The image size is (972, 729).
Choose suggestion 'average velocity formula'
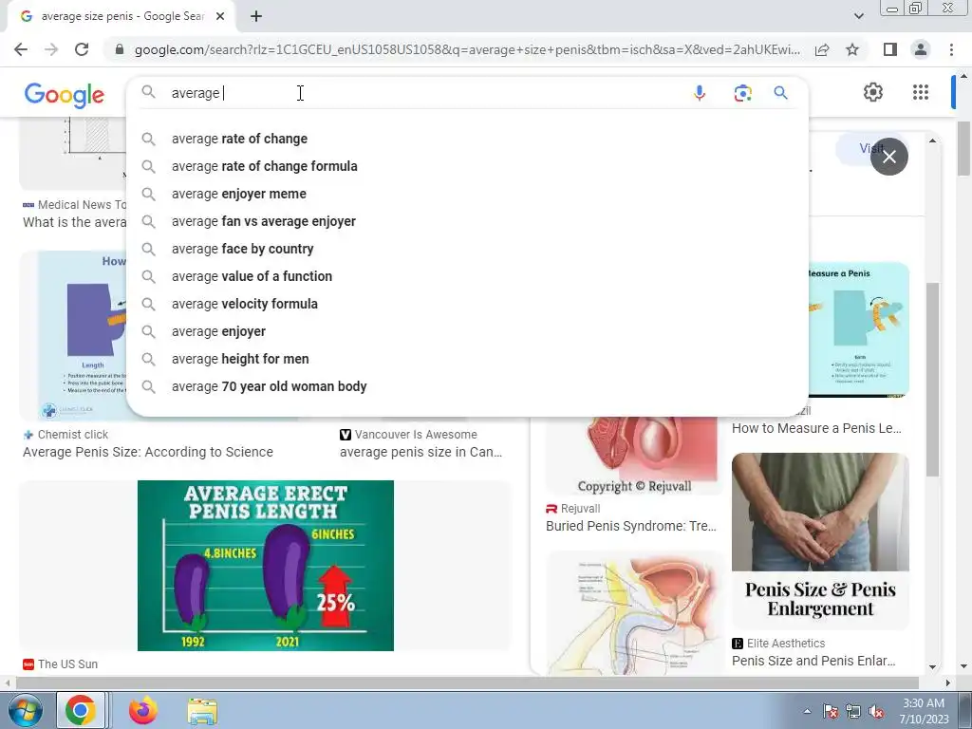point(467,304)
